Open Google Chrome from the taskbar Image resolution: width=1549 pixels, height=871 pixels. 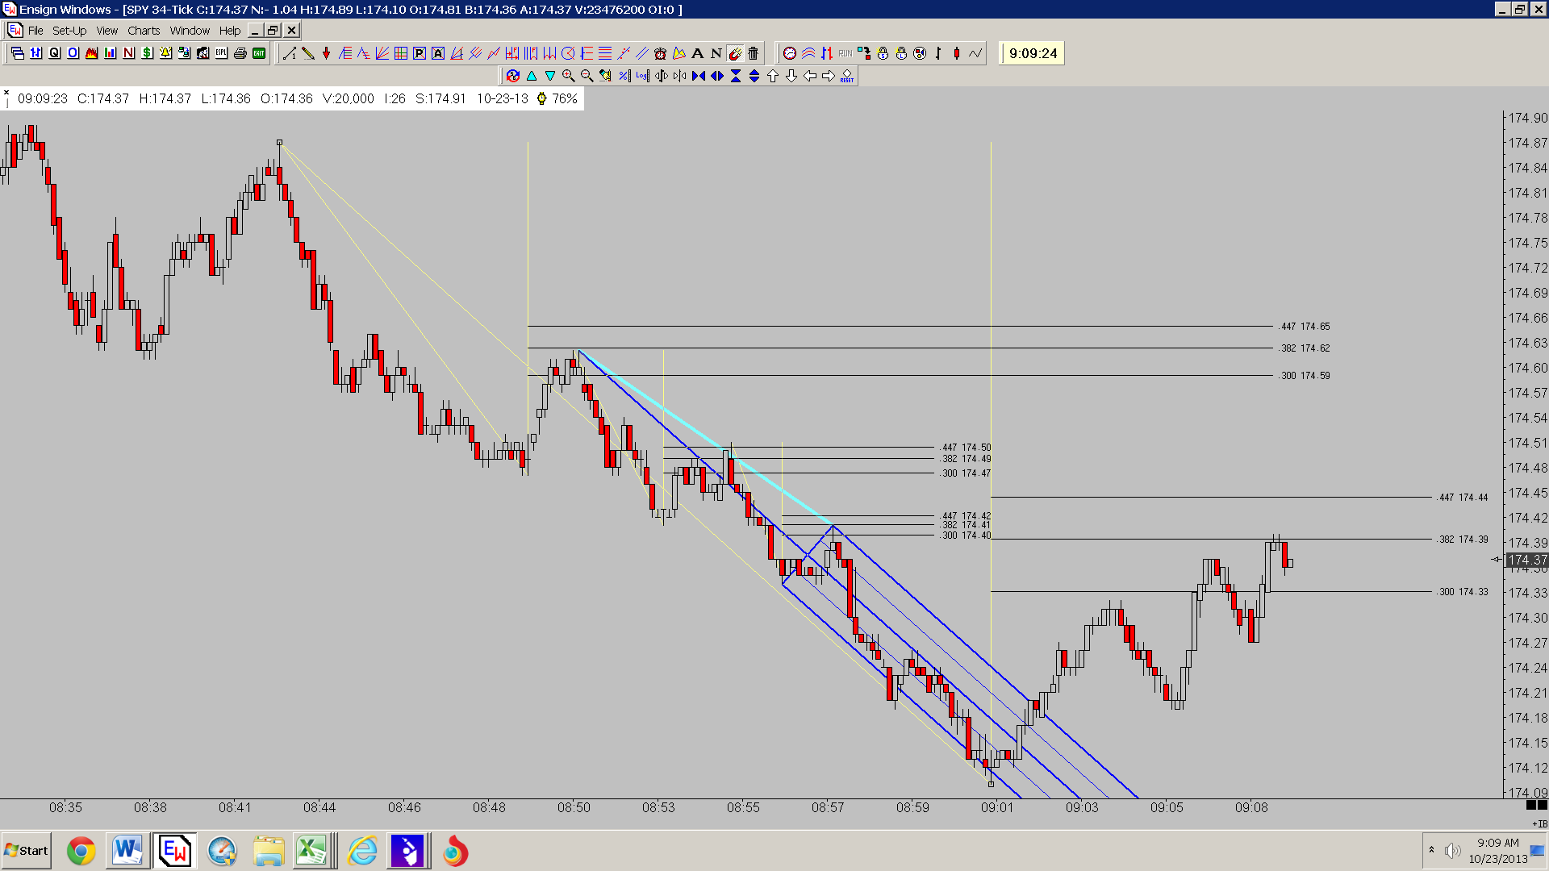(81, 851)
